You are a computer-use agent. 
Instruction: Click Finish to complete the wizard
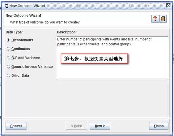click(159, 126)
